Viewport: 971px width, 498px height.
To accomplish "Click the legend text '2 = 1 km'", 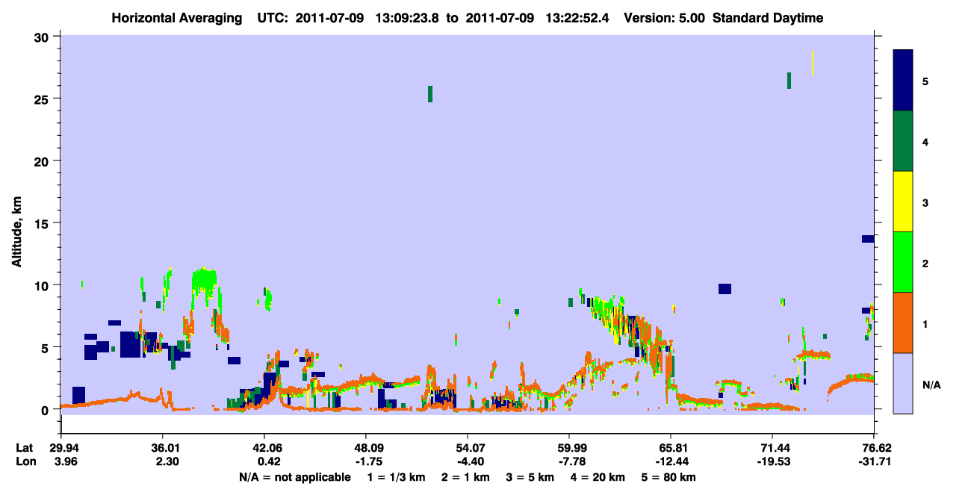I will [x=466, y=477].
